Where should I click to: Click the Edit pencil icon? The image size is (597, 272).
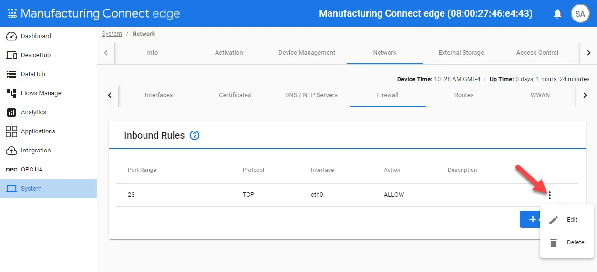pyautogui.click(x=554, y=220)
